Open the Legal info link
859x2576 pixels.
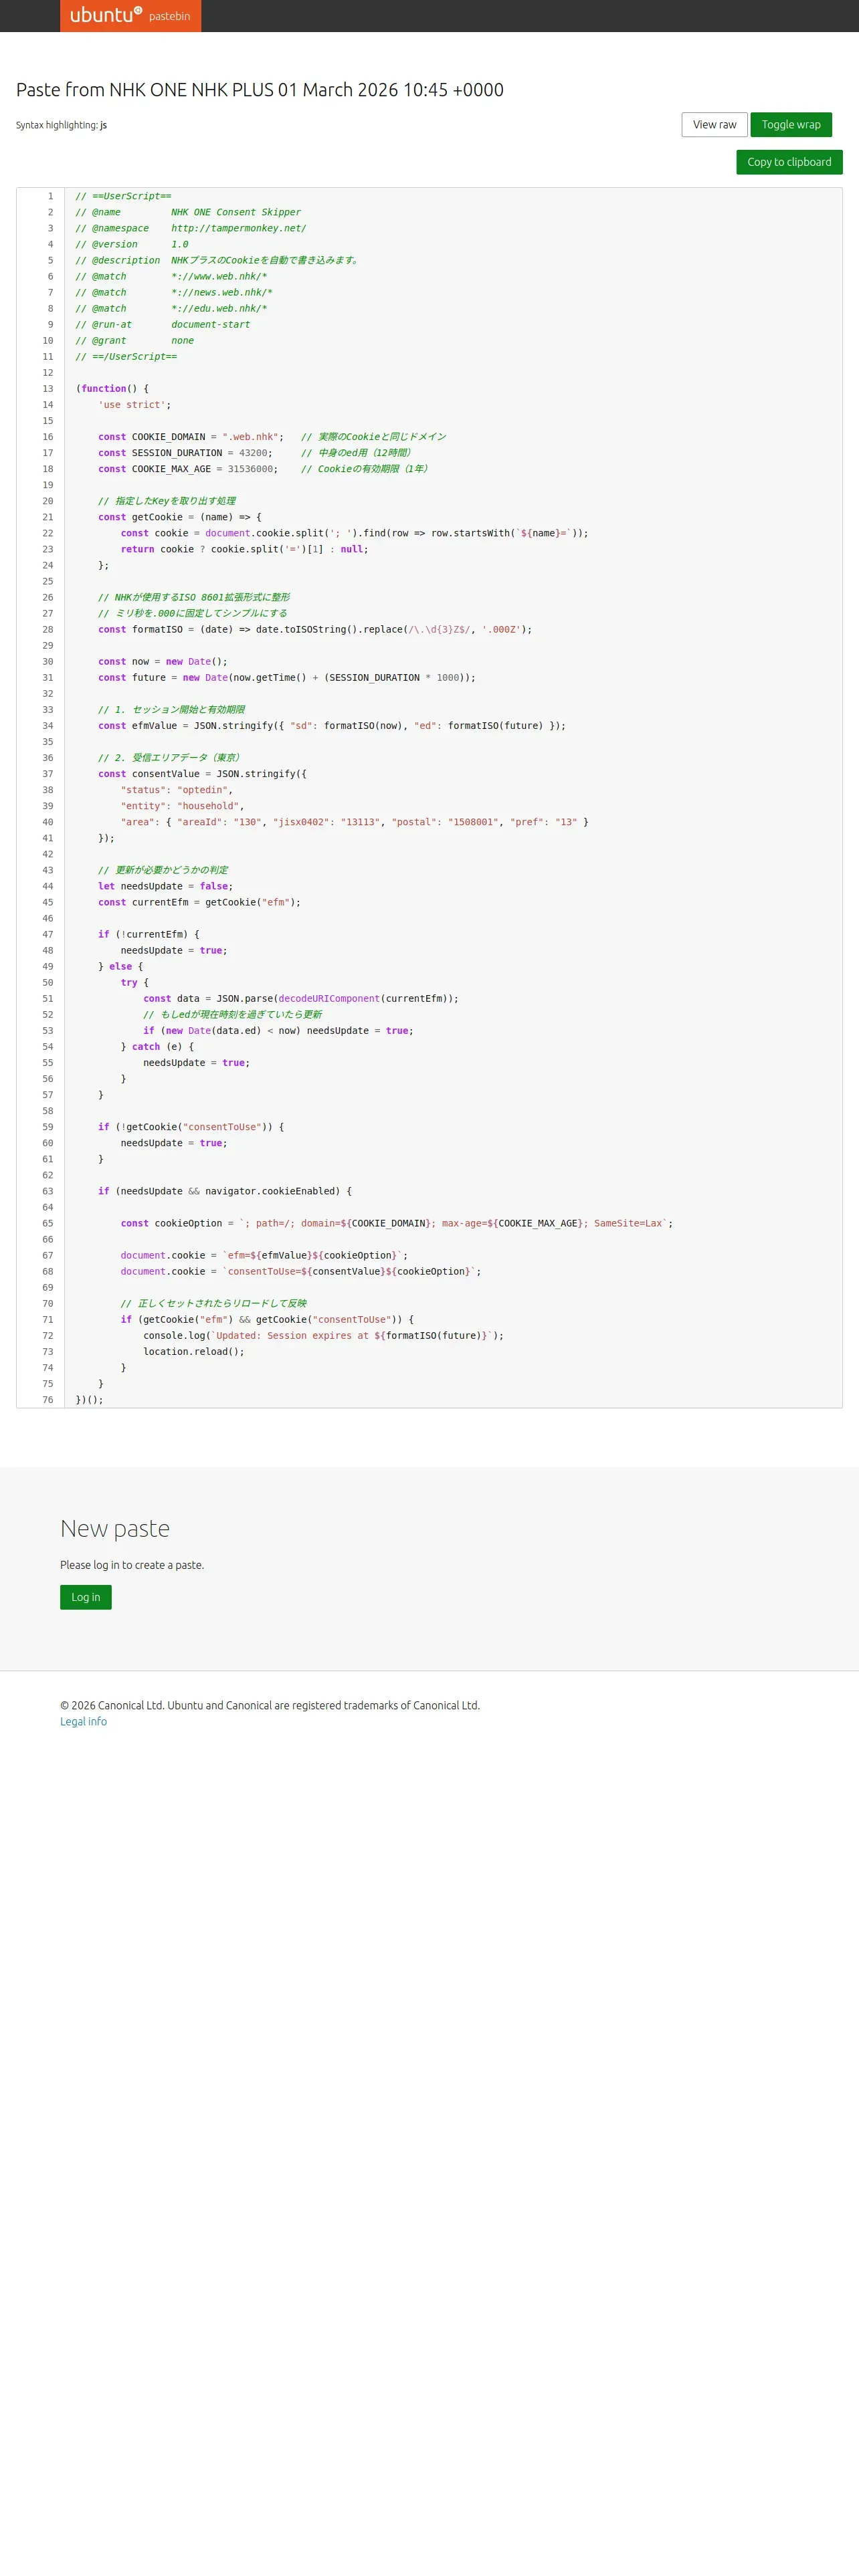[x=83, y=1721]
